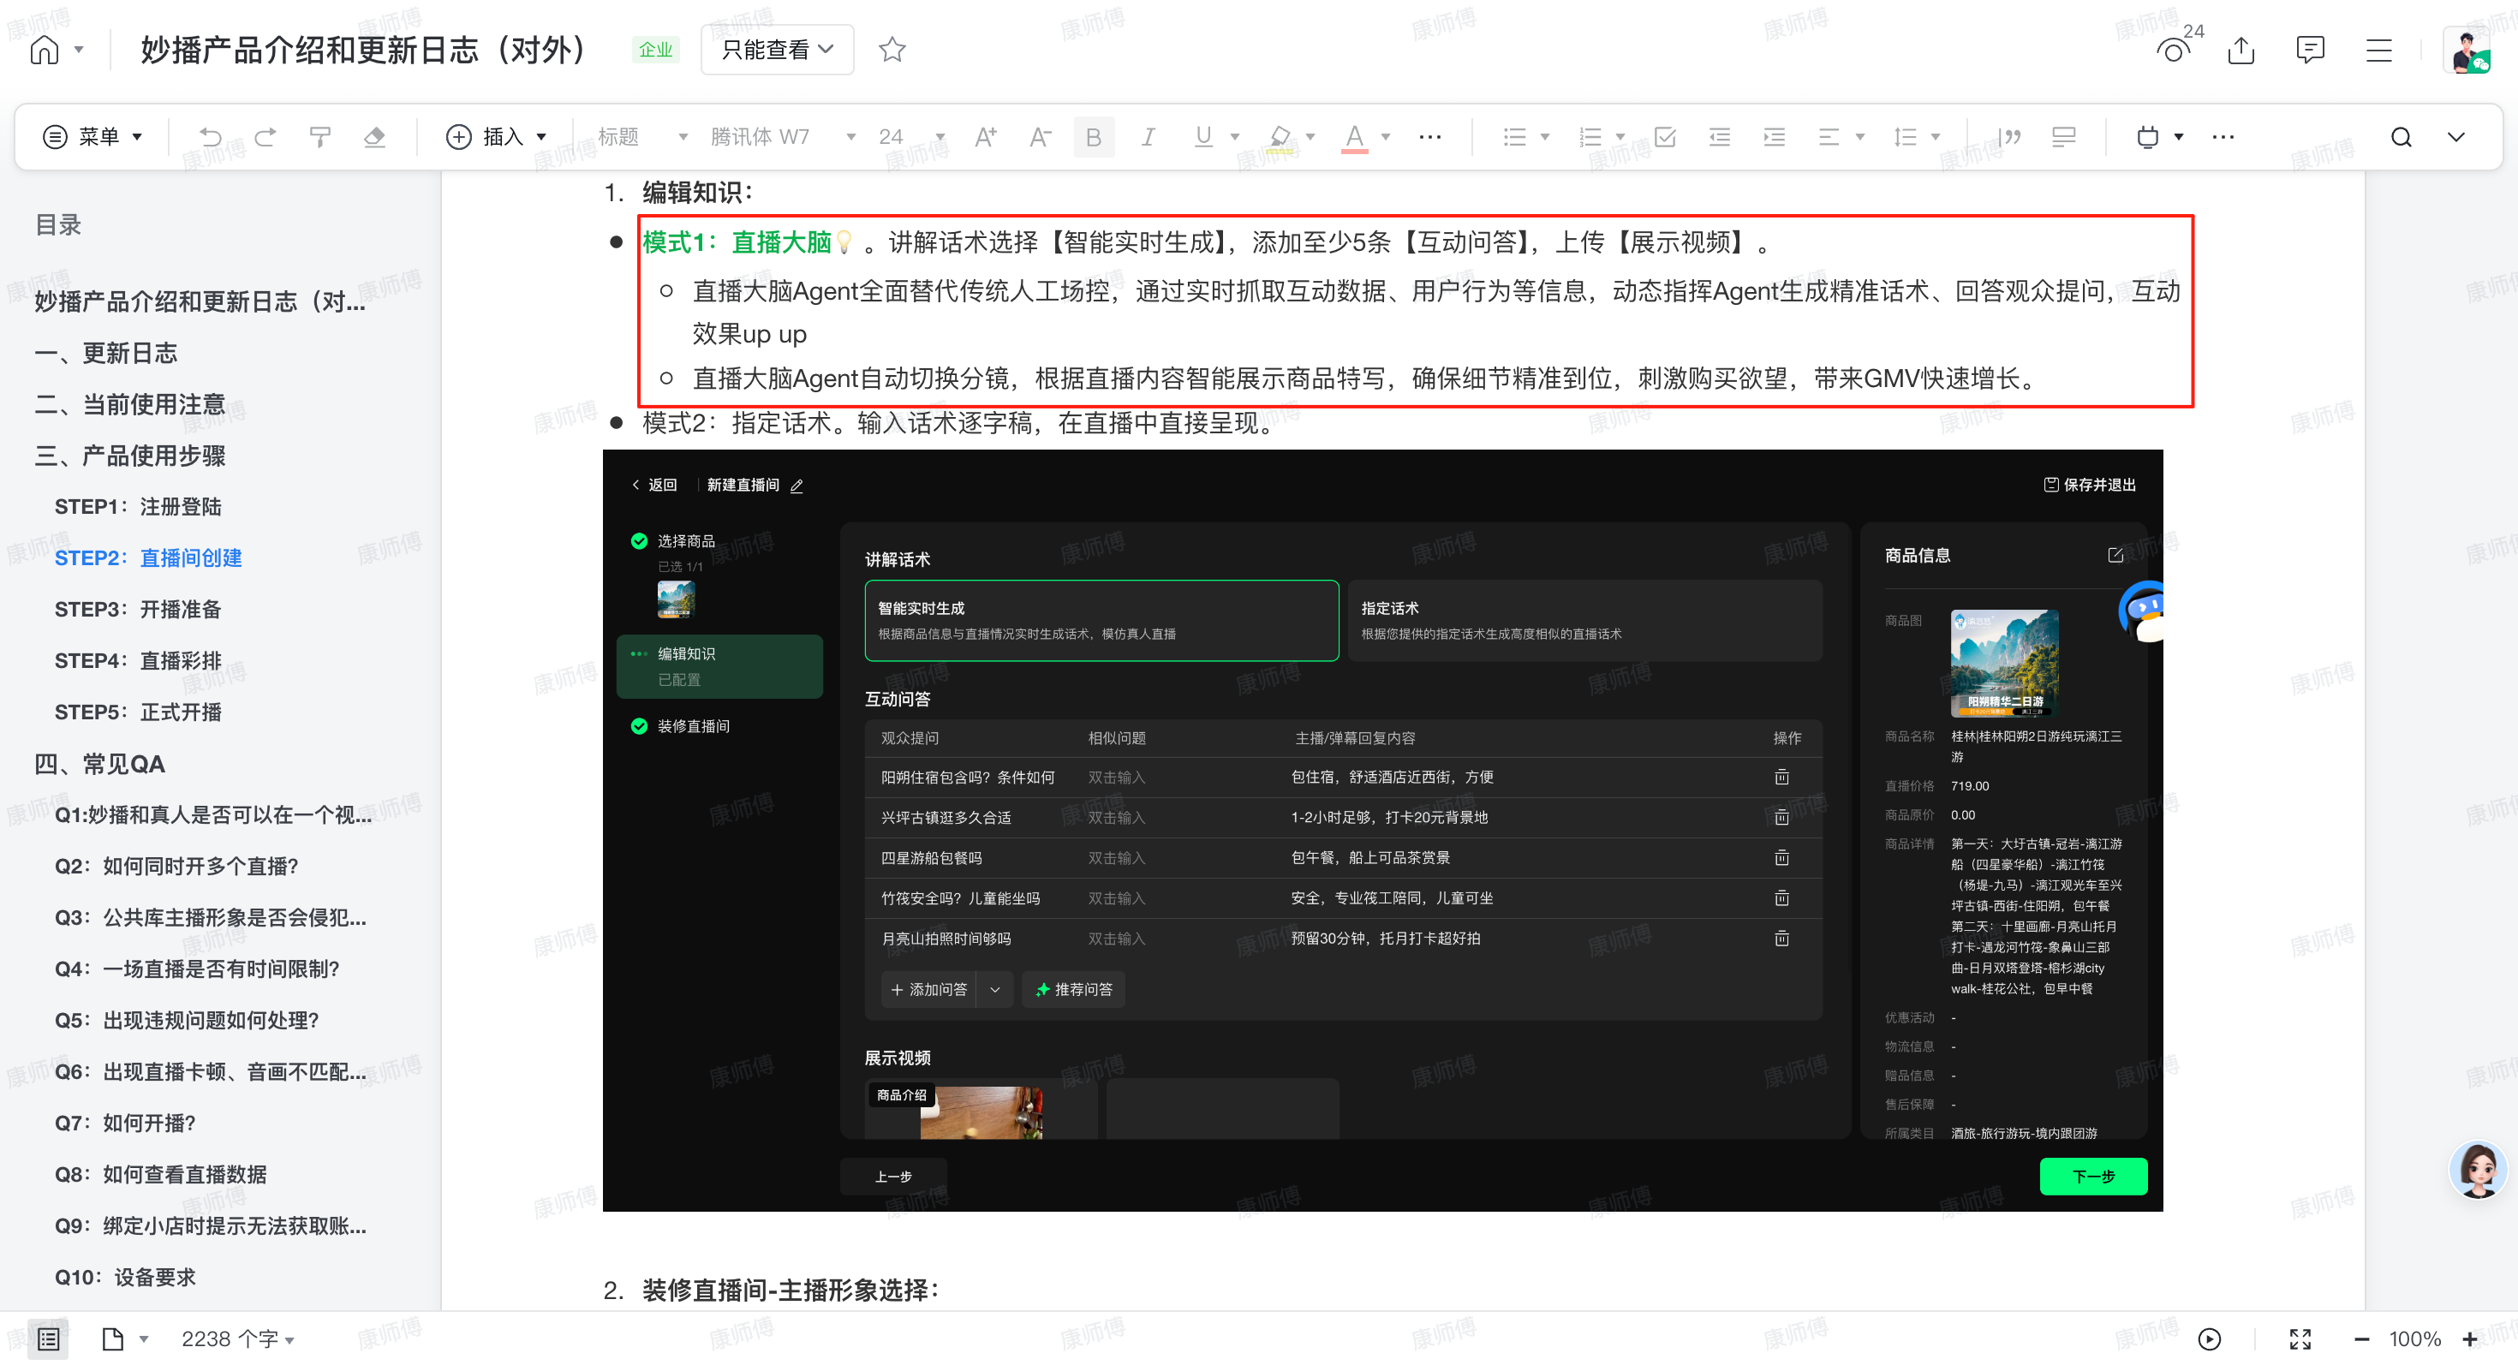Jump to STEP3：开播准备 in outline
The width and height of the screenshot is (2518, 1365).
point(138,610)
